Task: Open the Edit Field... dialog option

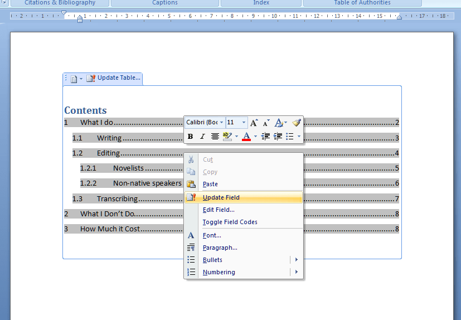Action: 219,210
